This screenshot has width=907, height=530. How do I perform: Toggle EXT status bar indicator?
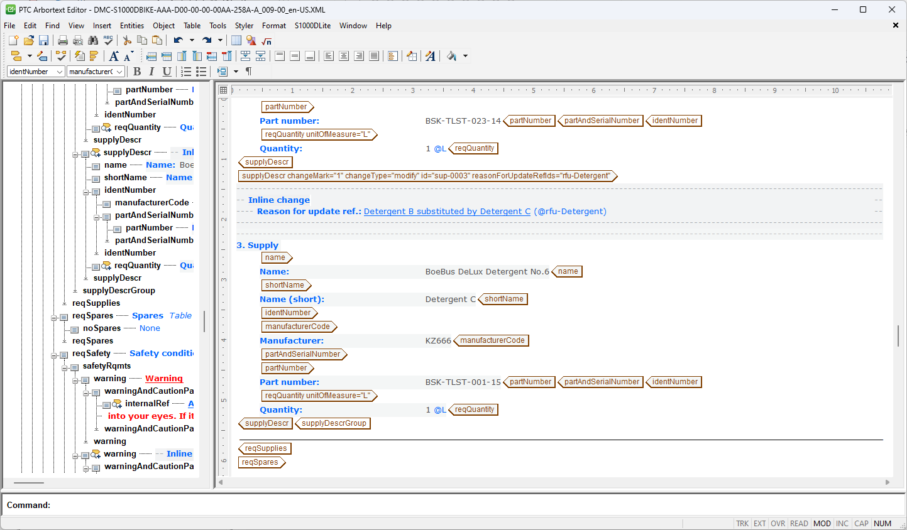click(760, 524)
